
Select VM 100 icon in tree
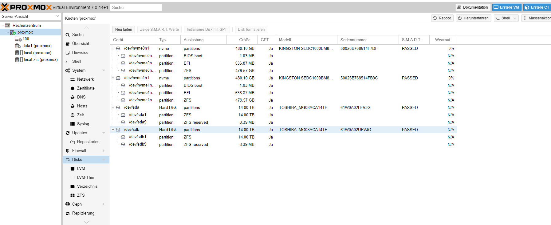[18, 39]
